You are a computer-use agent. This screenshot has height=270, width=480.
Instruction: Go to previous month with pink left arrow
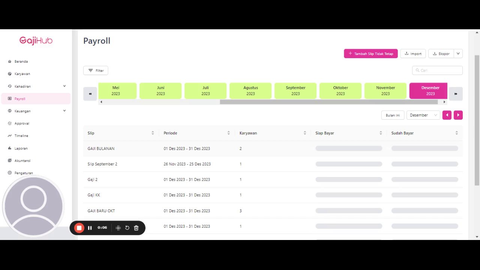pos(447,115)
